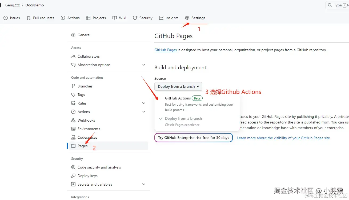The width and height of the screenshot is (349, 200).
Task: Click the Deploy keys key icon
Action: pyautogui.click(x=73, y=176)
